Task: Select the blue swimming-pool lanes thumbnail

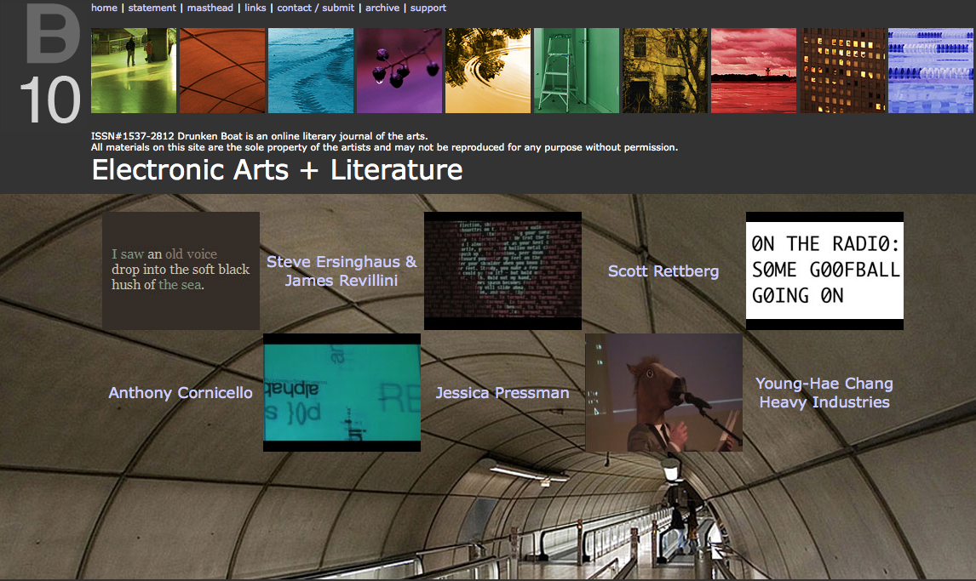Action: (931, 71)
